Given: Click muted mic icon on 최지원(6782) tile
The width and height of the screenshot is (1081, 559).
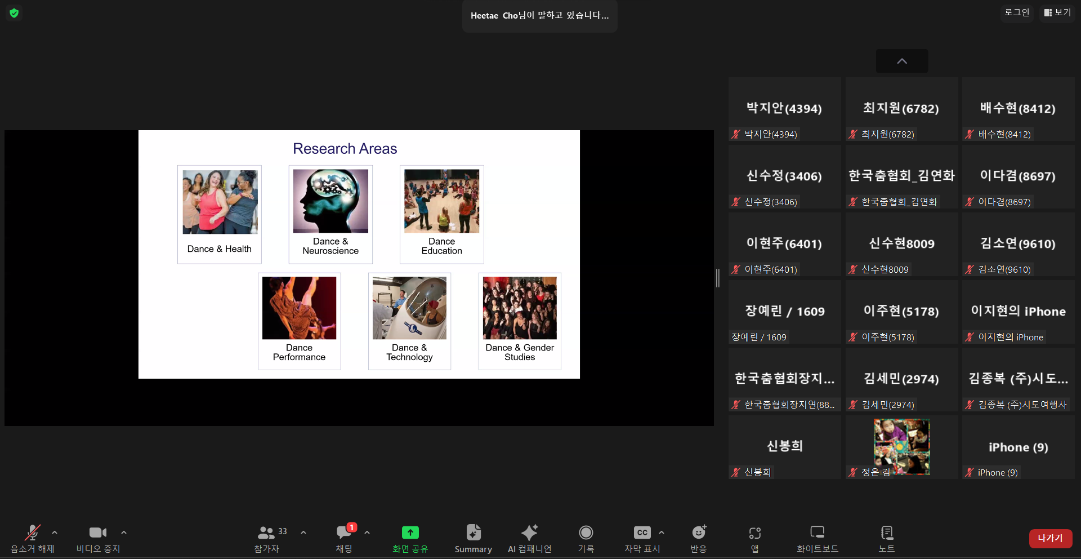Looking at the screenshot, I should point(853,134).
